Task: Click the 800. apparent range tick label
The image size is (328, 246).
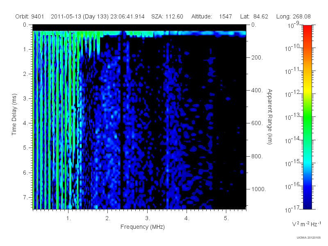Action: tap(257, 156)
